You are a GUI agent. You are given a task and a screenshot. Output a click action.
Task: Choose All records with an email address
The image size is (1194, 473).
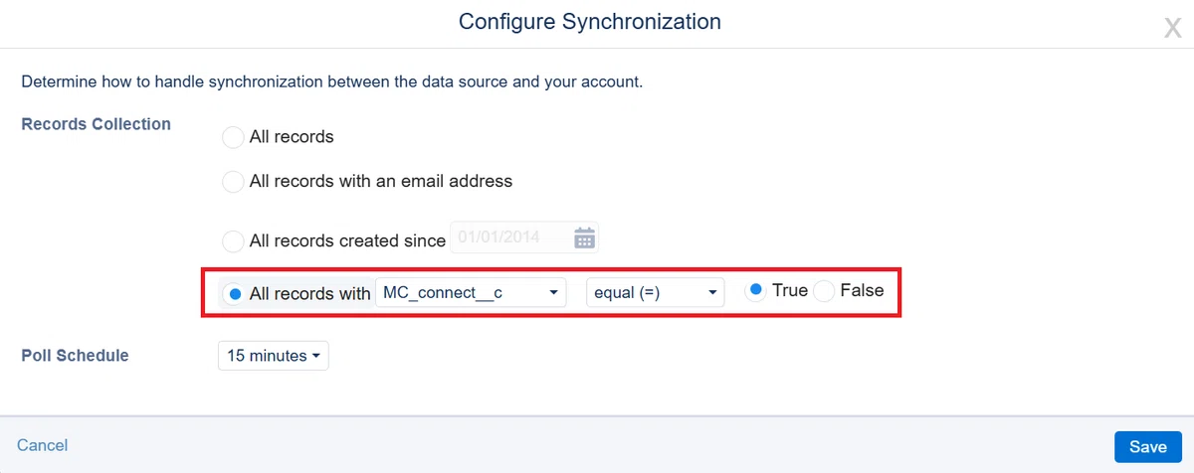coord(233,182)
